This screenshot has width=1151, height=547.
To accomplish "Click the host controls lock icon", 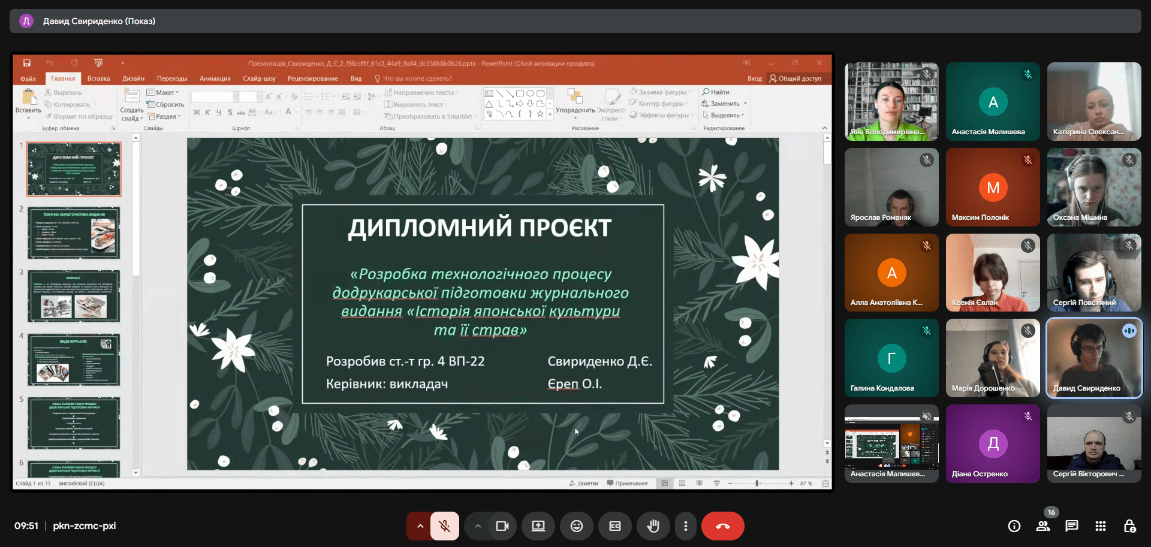I will (x=1129, y=526).
